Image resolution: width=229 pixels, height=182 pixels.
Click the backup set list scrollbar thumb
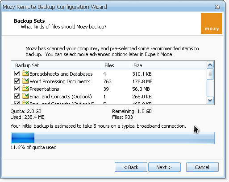tap(210, 74)
